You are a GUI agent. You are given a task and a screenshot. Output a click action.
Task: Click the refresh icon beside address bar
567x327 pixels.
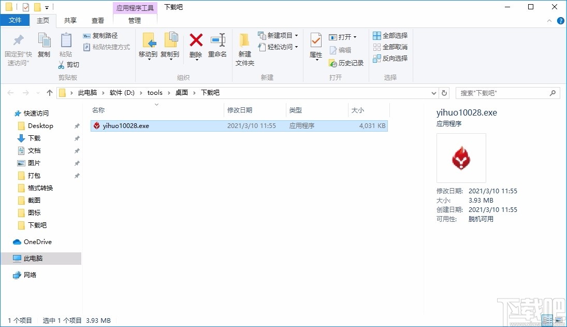click(x=444, y=93)
